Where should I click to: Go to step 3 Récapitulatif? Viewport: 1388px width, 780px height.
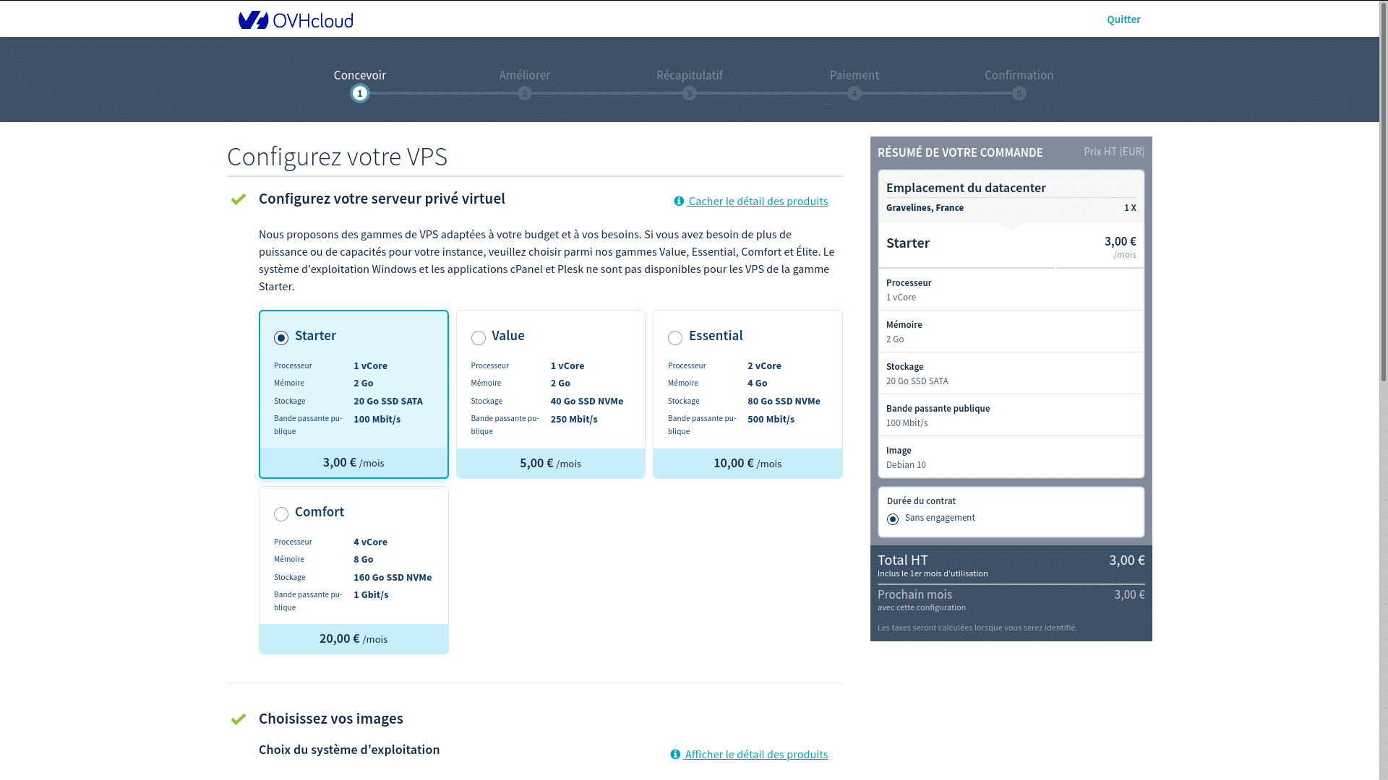tap(690, 93)
